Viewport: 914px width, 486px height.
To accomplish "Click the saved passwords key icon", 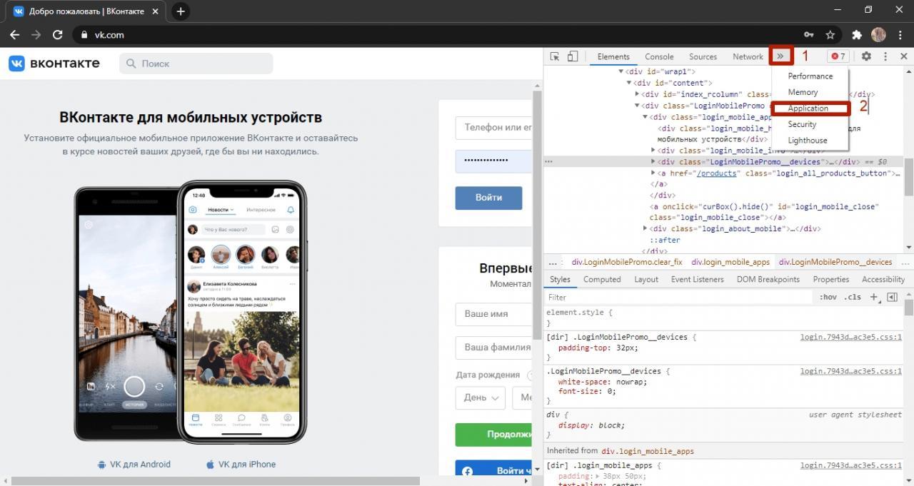I will (809, 34).
